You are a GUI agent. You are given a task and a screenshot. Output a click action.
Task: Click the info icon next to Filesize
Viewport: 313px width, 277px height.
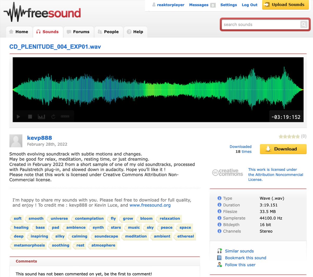coord(219,211)
